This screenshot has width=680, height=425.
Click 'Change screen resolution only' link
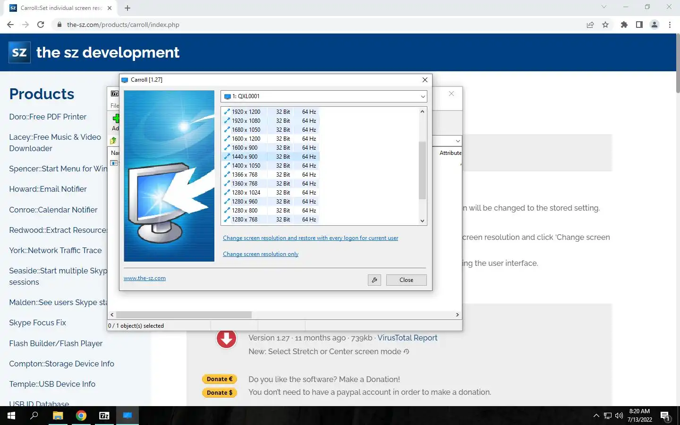(261, 254)
